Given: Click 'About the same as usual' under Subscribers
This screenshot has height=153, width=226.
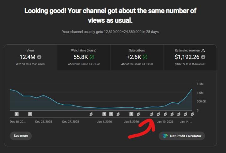Looking at the screenshot, I should coord(137,64).
